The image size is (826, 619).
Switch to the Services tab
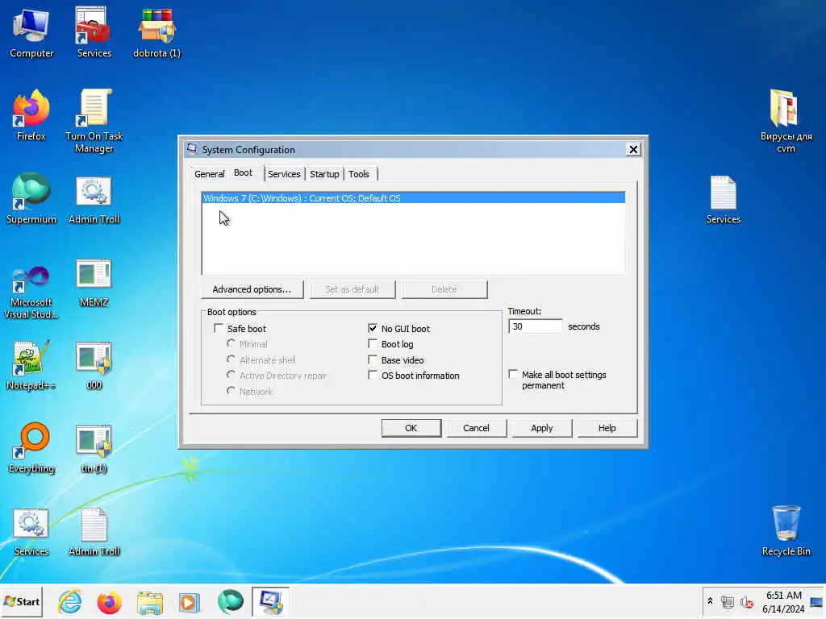[x=284, y=174]
